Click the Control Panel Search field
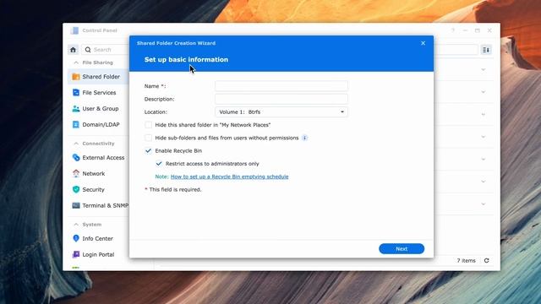541x304 pixels. (x=105, y=50)
